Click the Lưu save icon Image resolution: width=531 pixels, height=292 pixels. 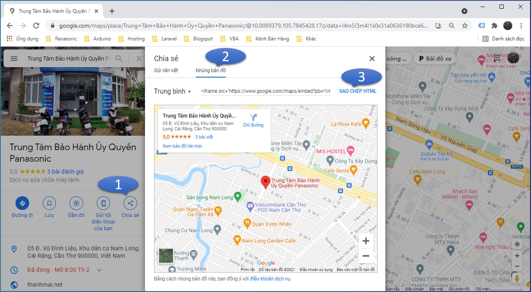[x=49, y=203]
